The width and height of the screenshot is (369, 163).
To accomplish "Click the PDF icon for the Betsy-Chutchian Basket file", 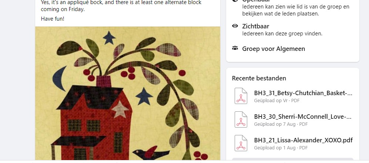I will (x=241, y=96).
